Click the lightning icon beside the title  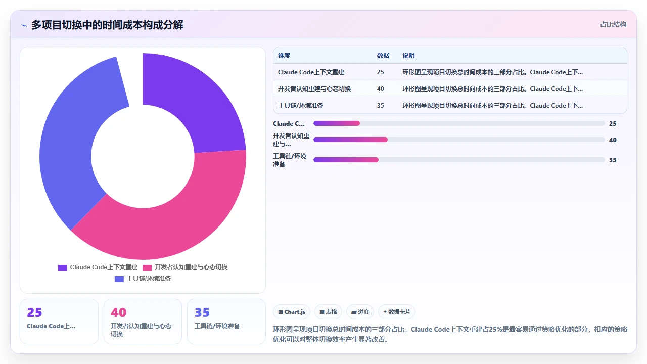click(x=24, y=25)
